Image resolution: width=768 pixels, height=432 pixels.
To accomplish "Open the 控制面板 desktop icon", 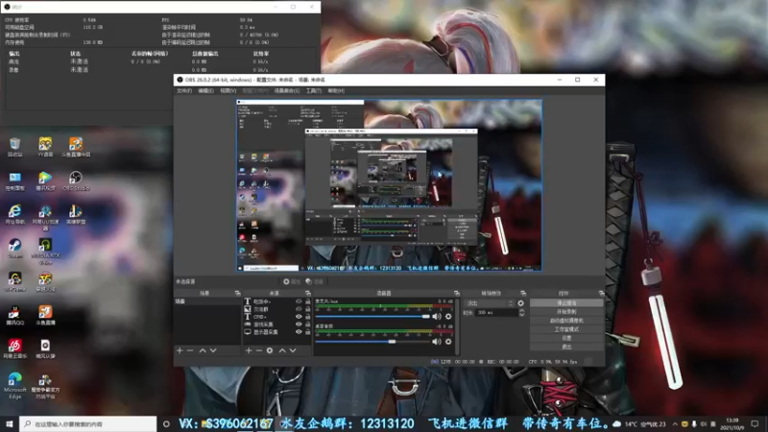I will point(14,180).
